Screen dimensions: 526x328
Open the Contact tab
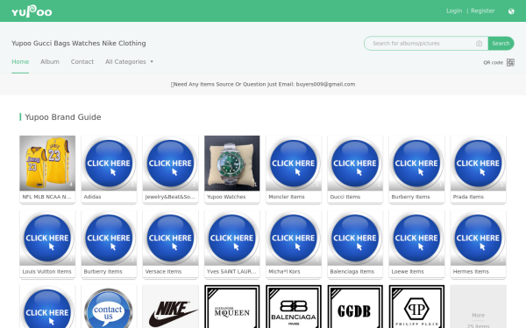tap(82, 62)
